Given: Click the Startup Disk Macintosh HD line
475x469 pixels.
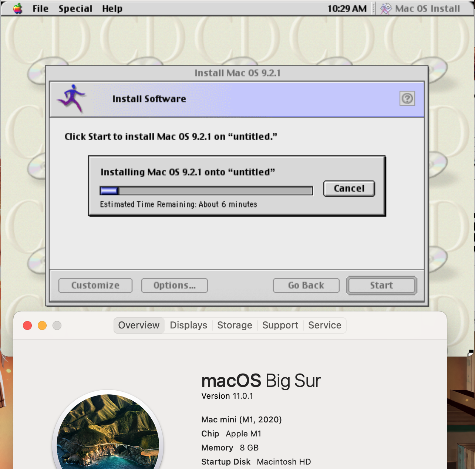Looking at the screenshot, I should coord(256,462).
